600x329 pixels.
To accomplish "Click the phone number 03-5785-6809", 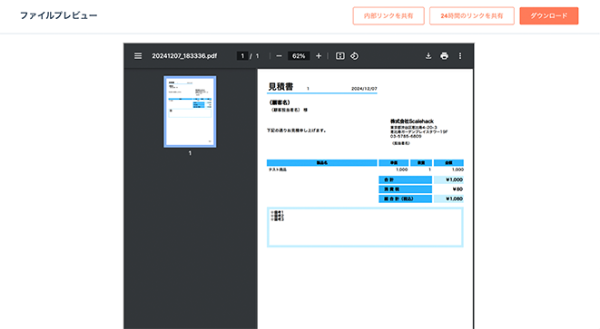I will 406,137.
